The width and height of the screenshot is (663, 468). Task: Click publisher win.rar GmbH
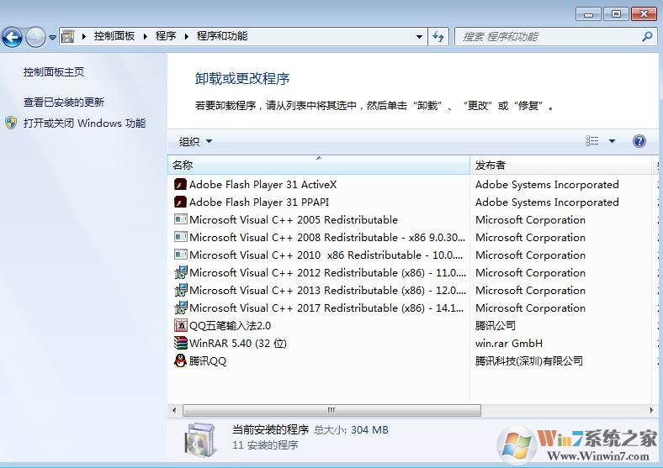(x=509, y=344)
